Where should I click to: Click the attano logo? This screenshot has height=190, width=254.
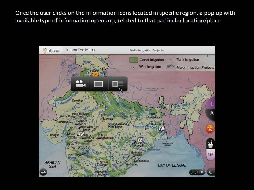coord(51,50)
